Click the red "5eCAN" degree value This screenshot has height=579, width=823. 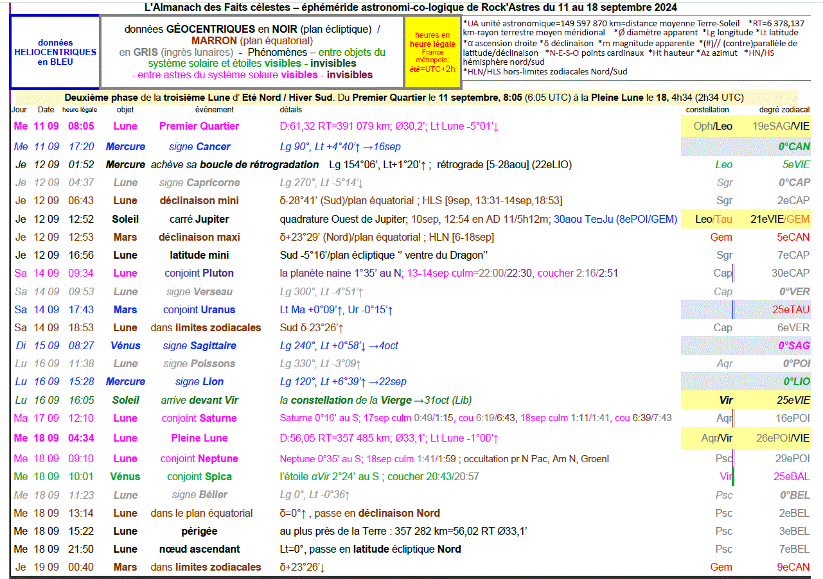coord(794,237)
